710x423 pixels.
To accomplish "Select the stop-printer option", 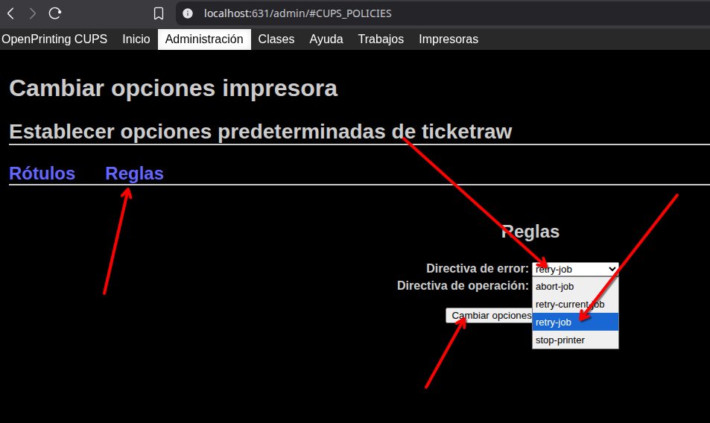I will tap(560, 340).
